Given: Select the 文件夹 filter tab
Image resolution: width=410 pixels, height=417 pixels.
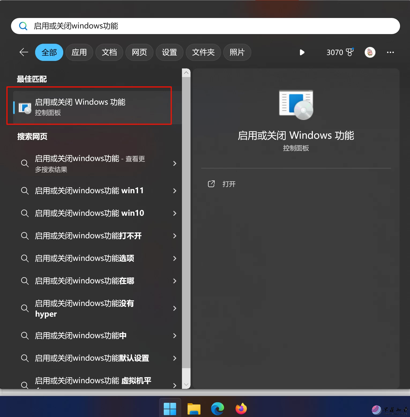Looking at the screenshot, I should click(203, 52).
